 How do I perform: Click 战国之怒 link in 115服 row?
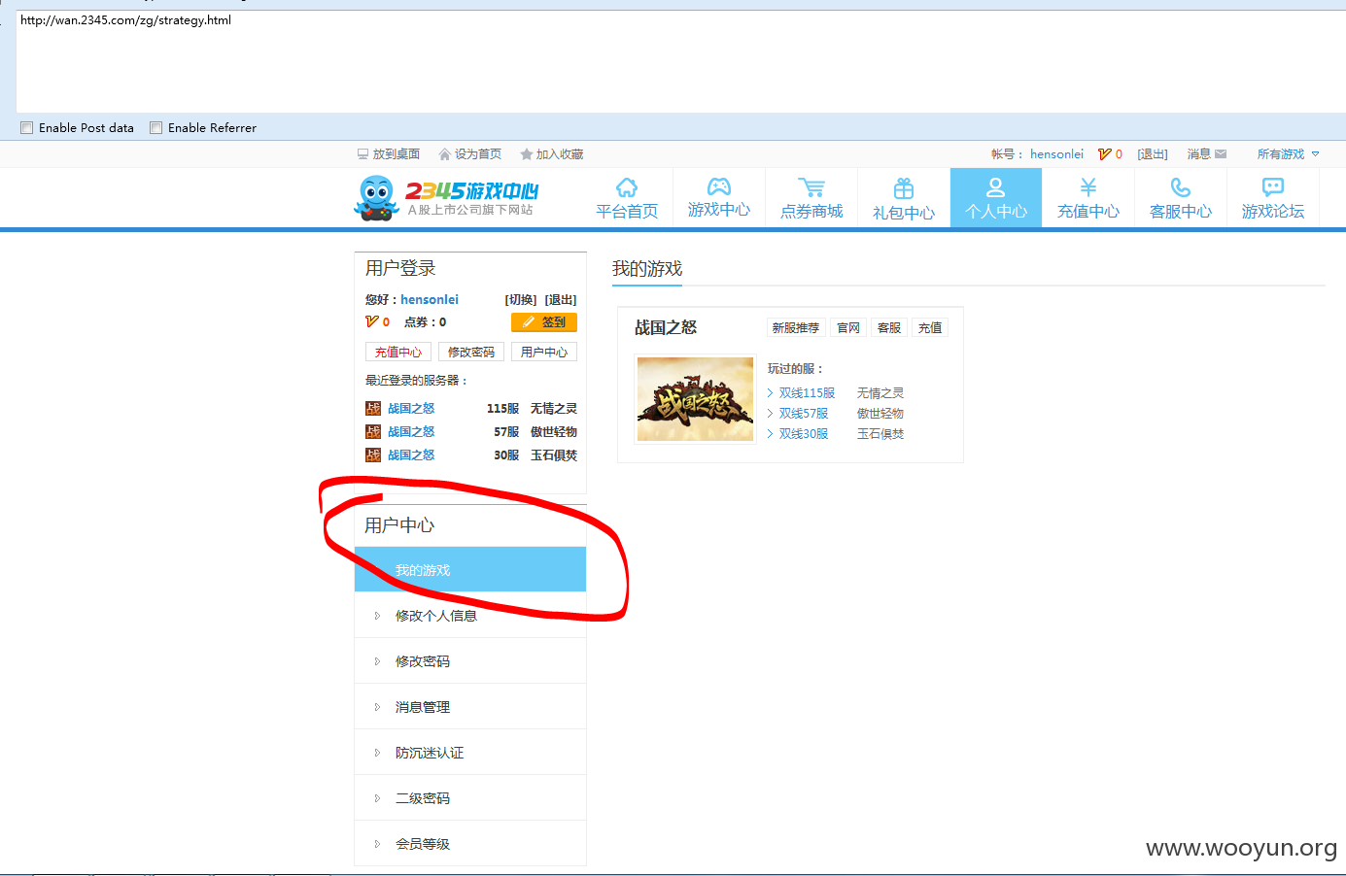(x=411, y=409)
